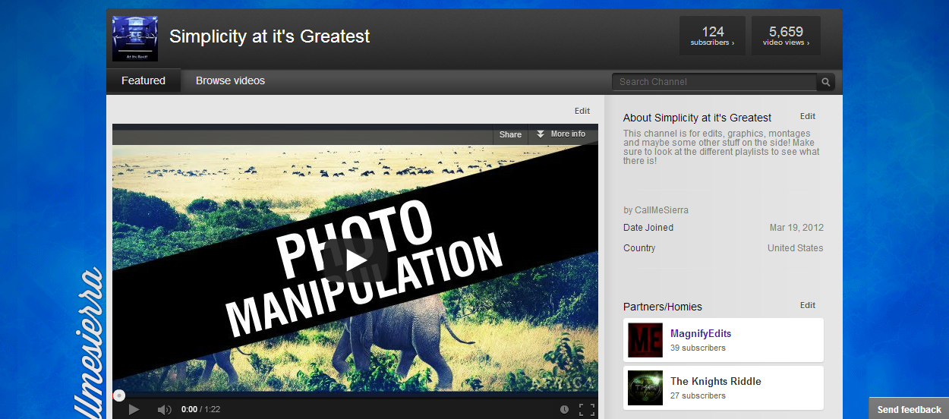The width and height of the screenshot is (949, 419).
Task: Open the MagnifyEdits channel link
Action: coord(701,333)
